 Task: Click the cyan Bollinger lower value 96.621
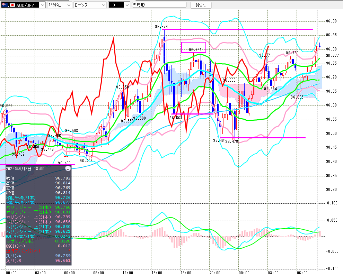[x=63, y=231]
